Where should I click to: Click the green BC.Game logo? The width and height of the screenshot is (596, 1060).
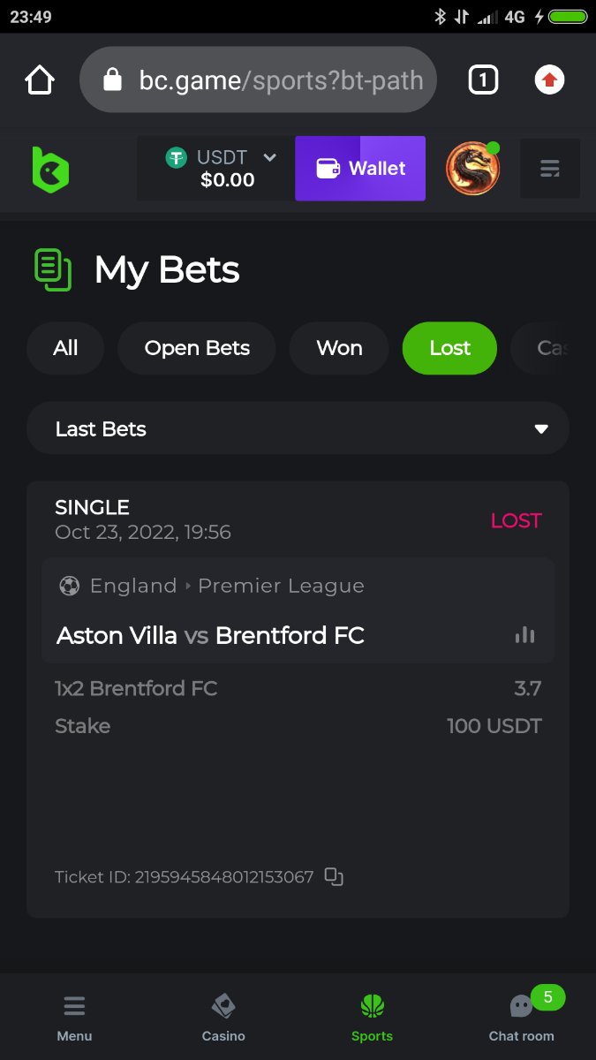(x=50, y=169)
